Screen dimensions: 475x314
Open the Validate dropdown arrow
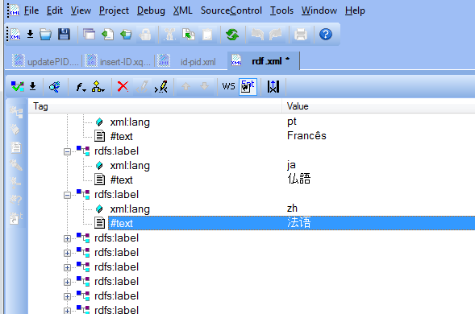click(x=33, y=87)
